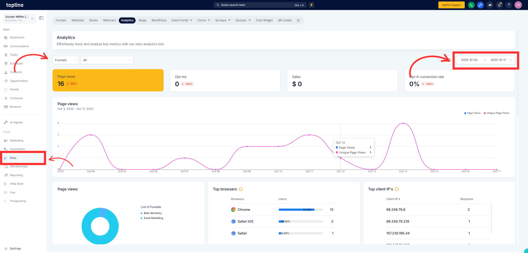Toggle Bobs dentestry in funnel legend

tap(153, 213)
